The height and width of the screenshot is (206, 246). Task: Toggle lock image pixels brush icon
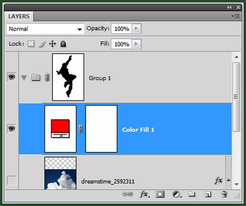pos(42,44)
